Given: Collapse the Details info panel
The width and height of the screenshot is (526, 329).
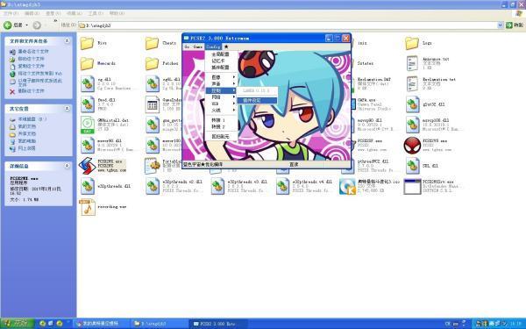Looking at the screenshot, I should (67, 166).
